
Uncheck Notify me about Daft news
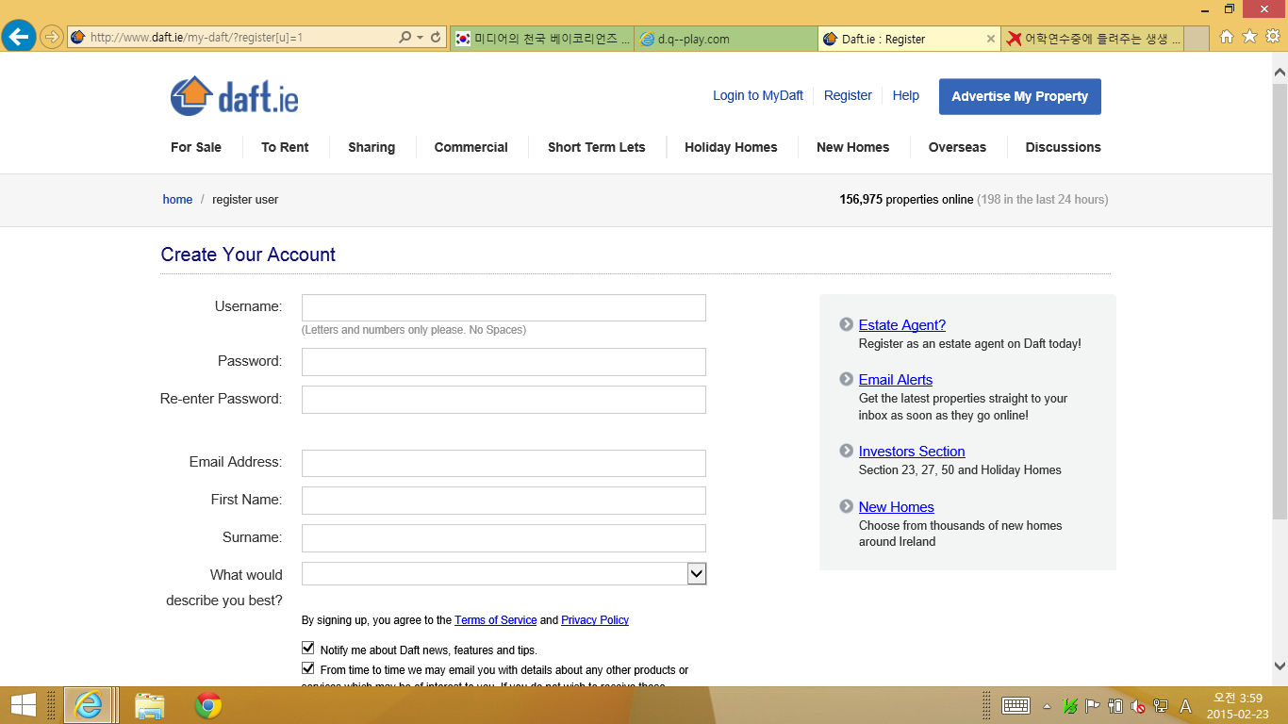(x=308, y=649)
